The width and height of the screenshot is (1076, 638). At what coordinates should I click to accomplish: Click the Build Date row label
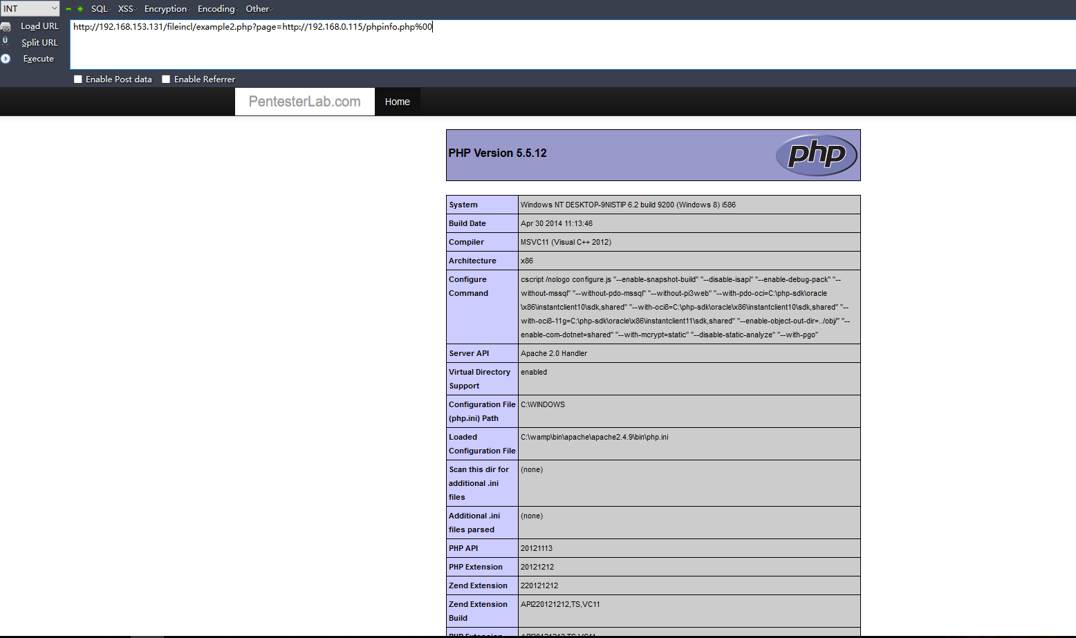coord(467,223)
